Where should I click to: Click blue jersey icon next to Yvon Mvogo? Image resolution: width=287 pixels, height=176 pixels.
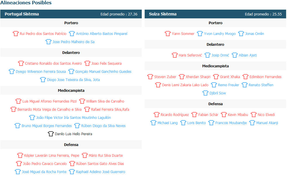point(200,34)
